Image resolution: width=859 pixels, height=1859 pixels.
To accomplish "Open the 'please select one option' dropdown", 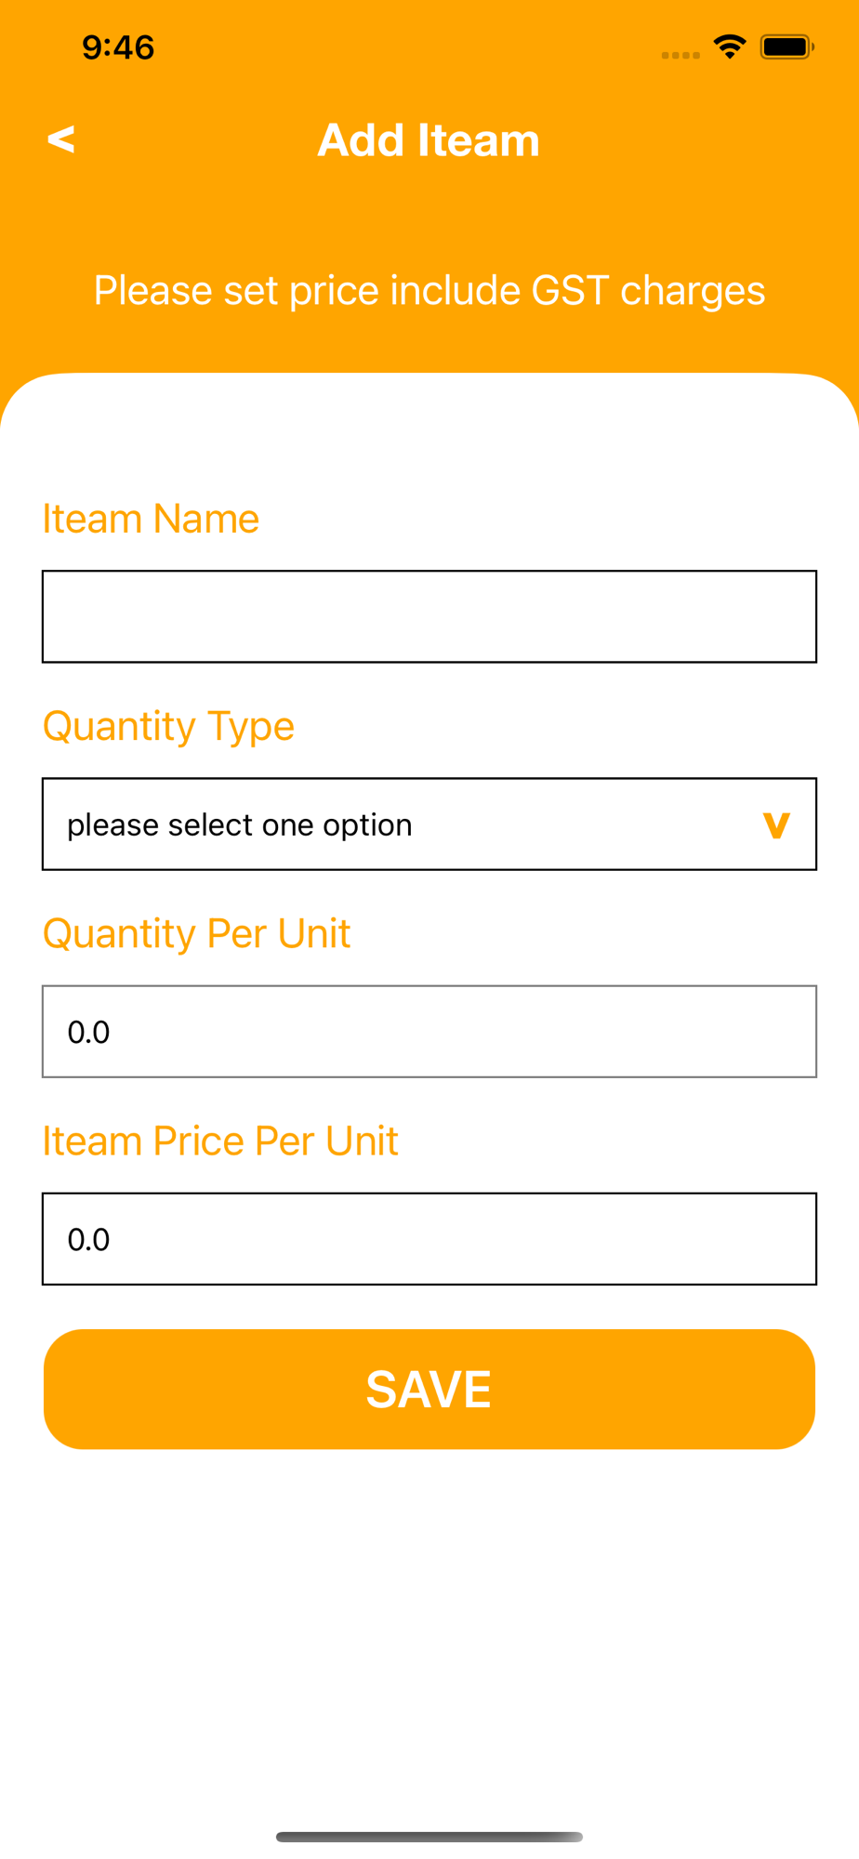I will pos(390,824).
